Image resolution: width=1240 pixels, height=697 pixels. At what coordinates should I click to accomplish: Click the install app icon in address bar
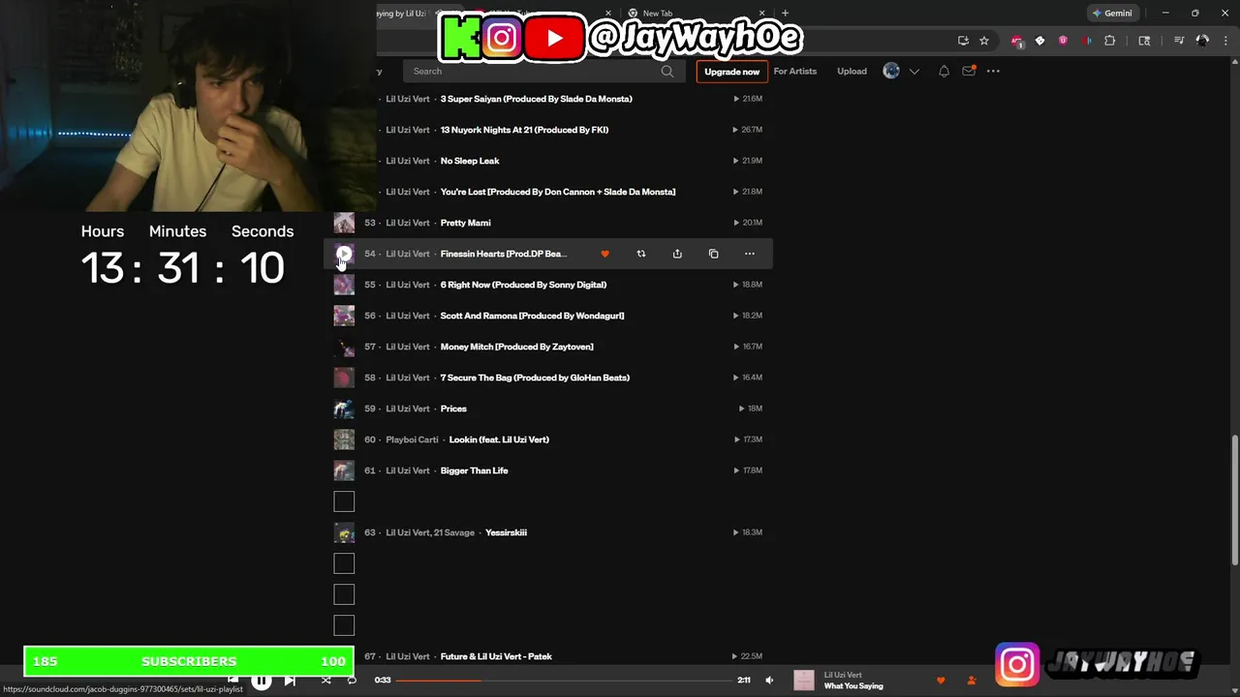tap(963, 41)
